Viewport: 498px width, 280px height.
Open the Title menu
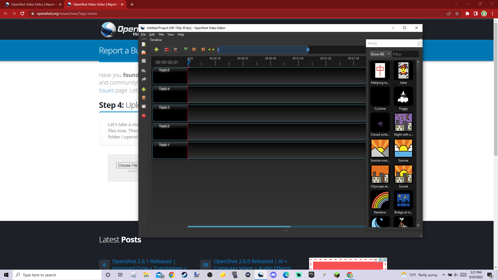(161, 34)
